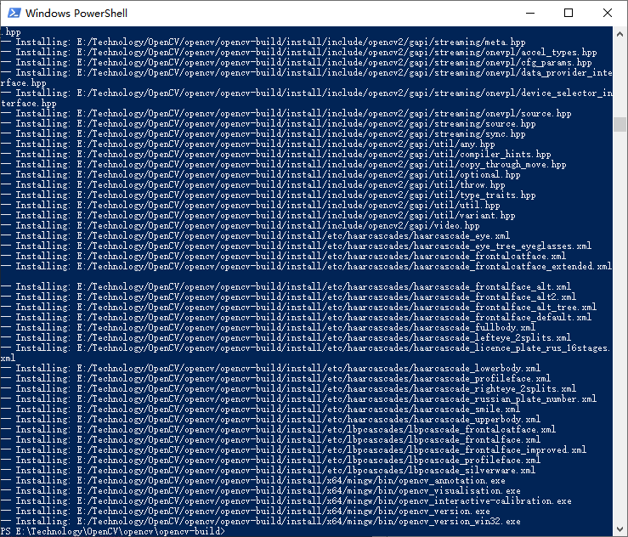628x537 pixels.
Task: Click the line ending haarcascade_eye_tree_eyeglasses.xml
Action: pyautogui.click(x=296, y=246)
